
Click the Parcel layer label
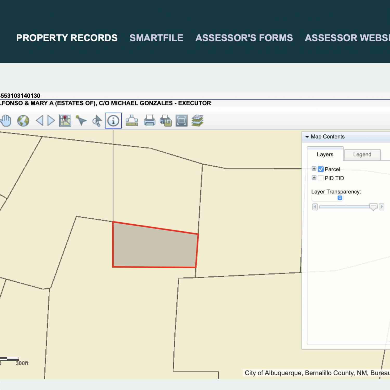332,169
